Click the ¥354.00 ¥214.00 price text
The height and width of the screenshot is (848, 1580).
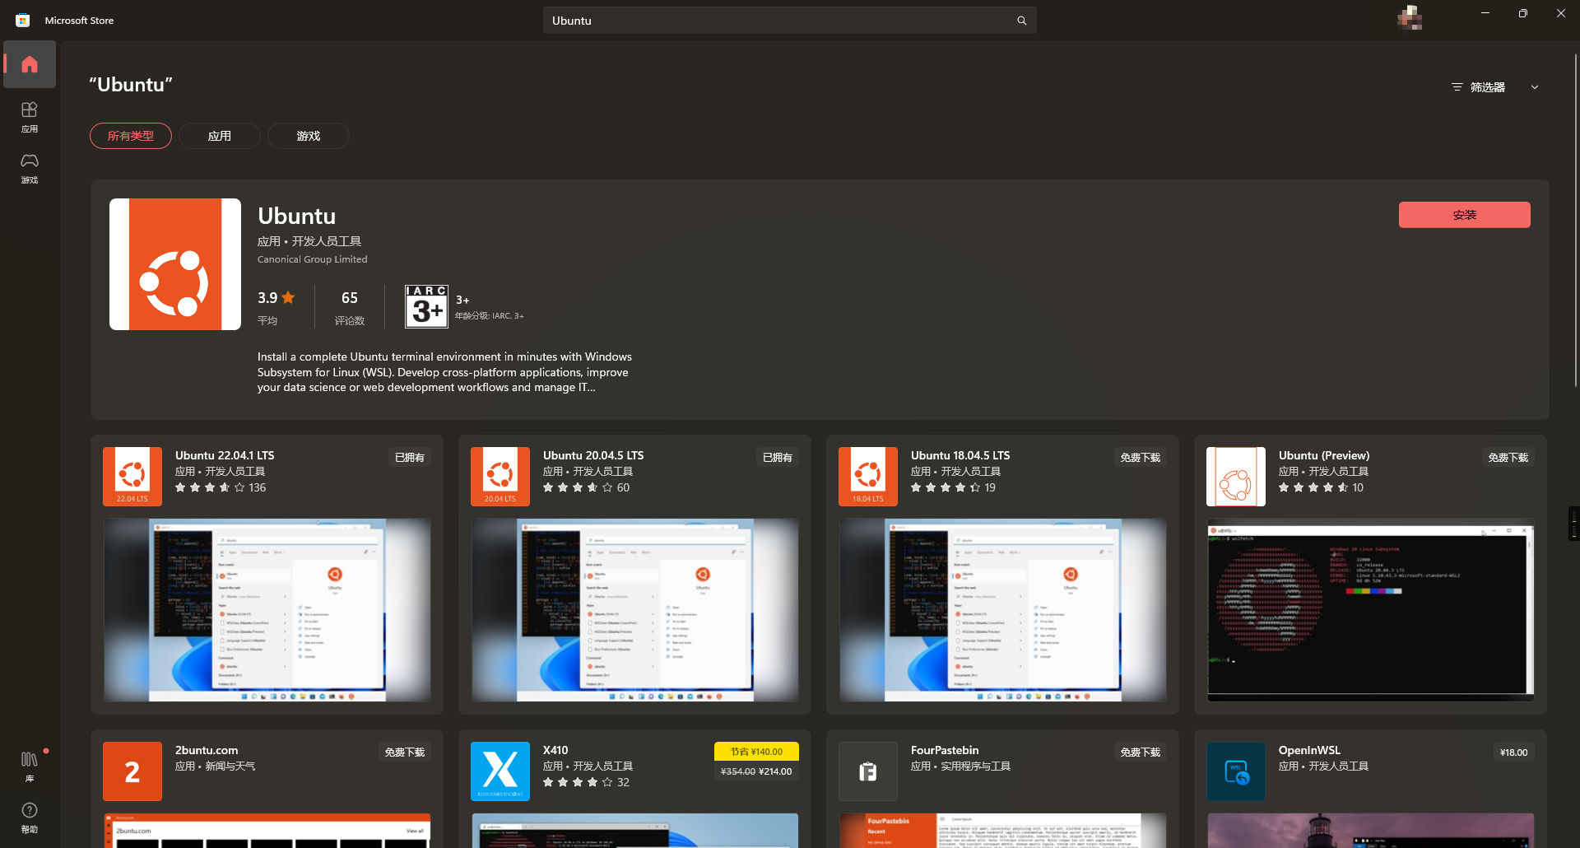tap(756, 771)
